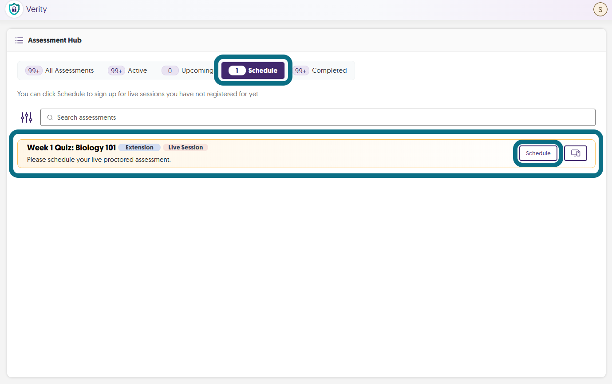Open the filter sliders icon
This screenshot has width=612, height=384.
coord(27,118)
